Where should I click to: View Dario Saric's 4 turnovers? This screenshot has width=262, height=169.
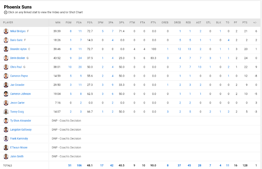tap(229, 40)
